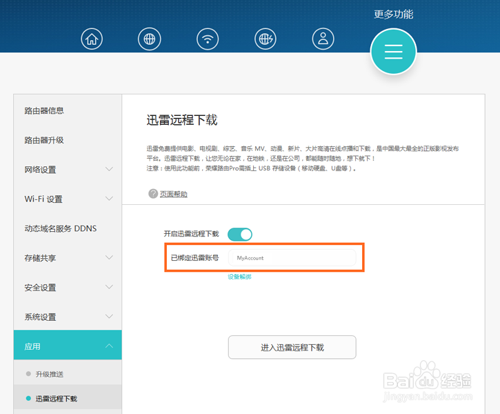The width and height of the screenshot is (500, 414).
Task: Expand the Wi-Fi 设置 chevron
Action: 109,199
